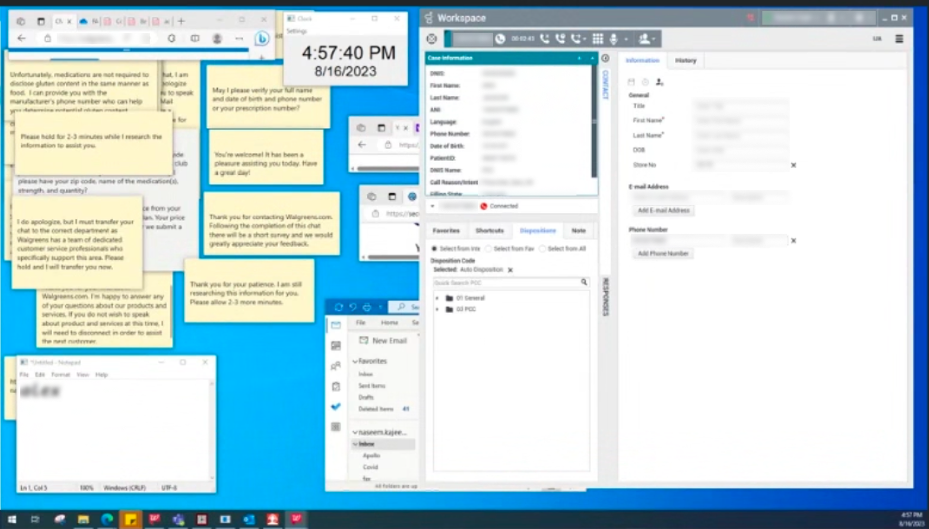929x529 pixels.
Task: Open the Information tab in contact panel
Action: pos(643,60)
